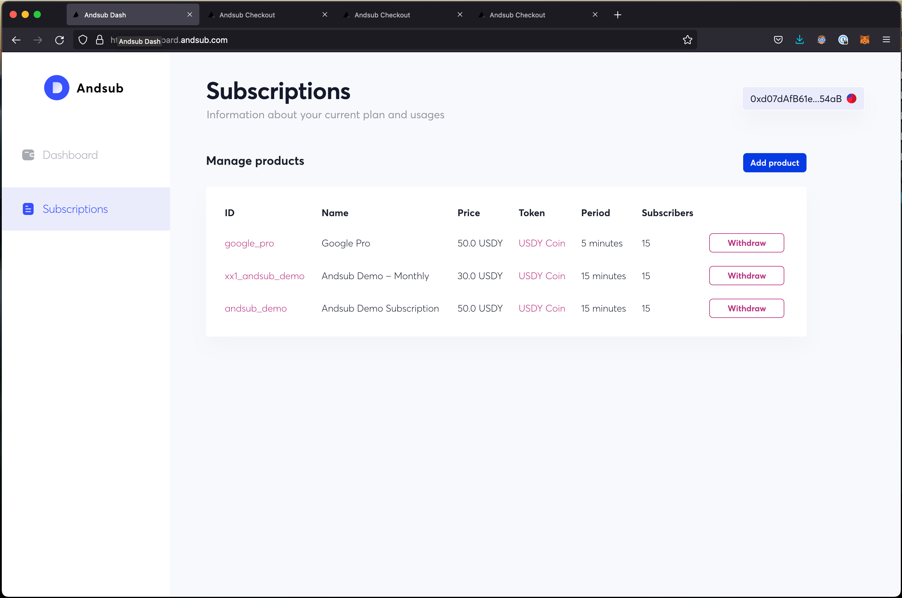
Task: Click the 5 minutes period cell
Action: click(x=601, y=243)
